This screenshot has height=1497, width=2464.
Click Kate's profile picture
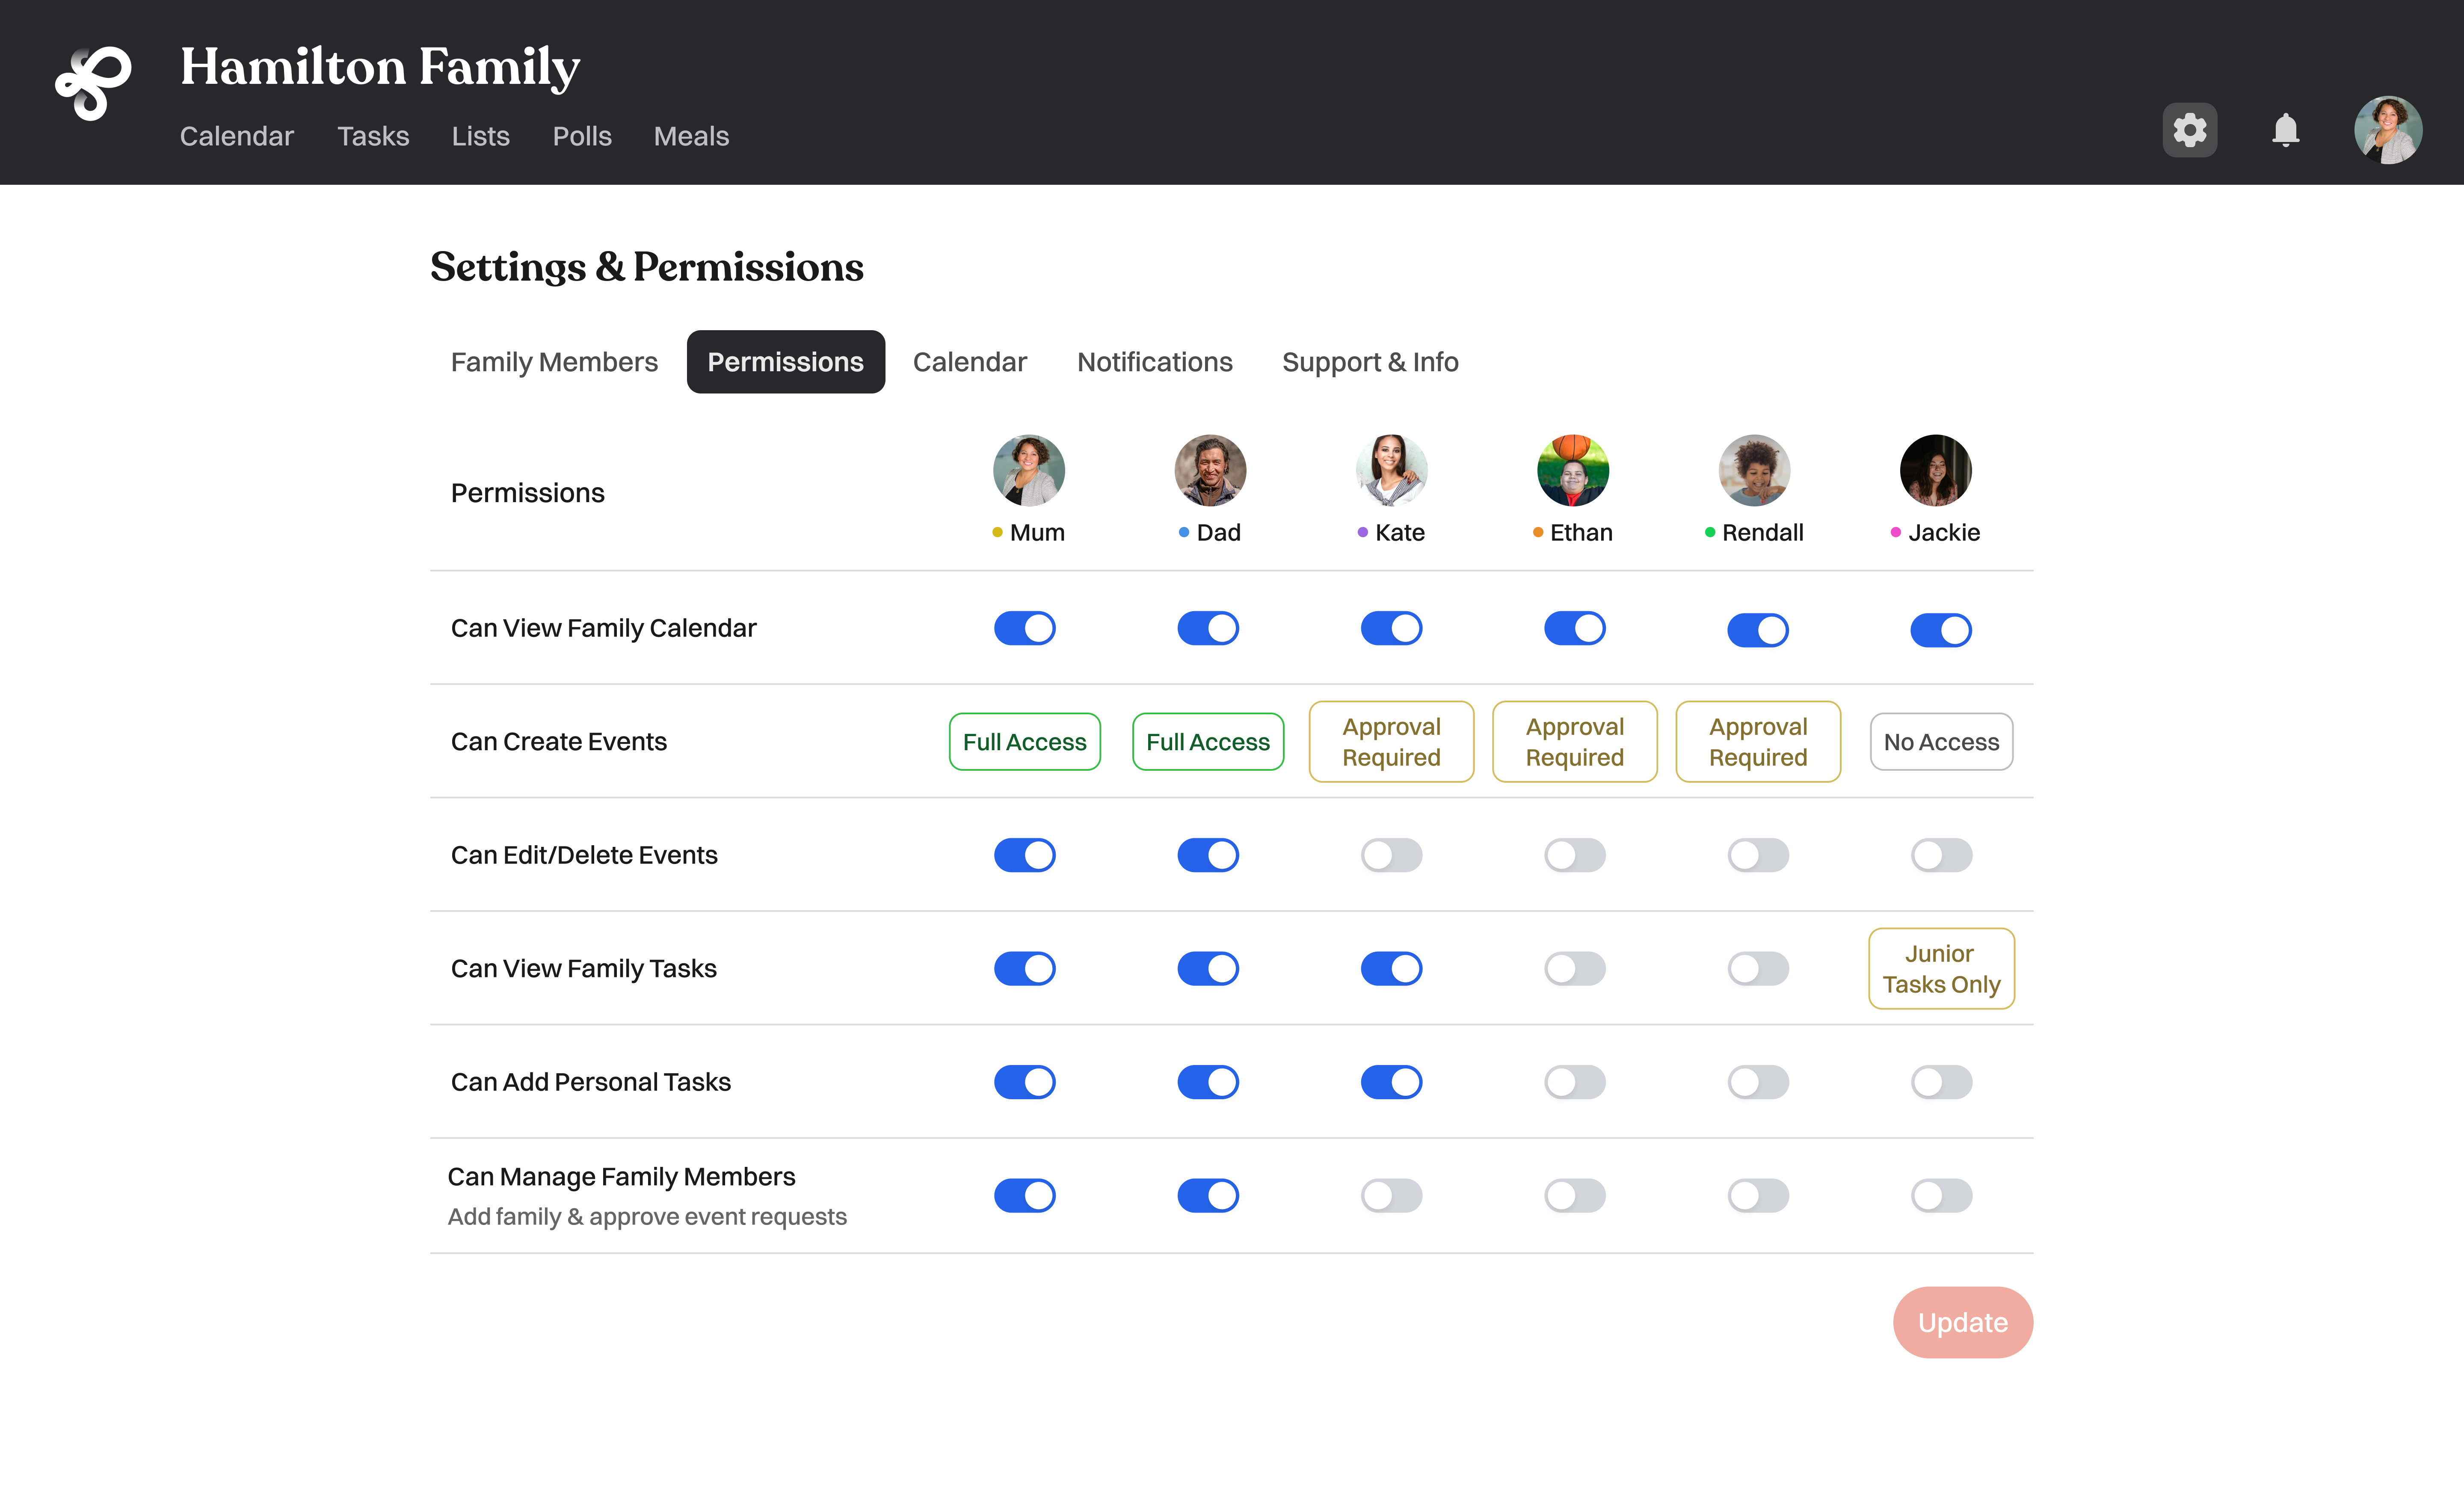[x=1391, y=470]
